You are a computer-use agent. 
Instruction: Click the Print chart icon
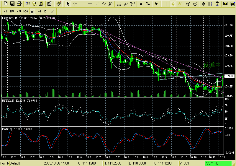click(19, 4)
